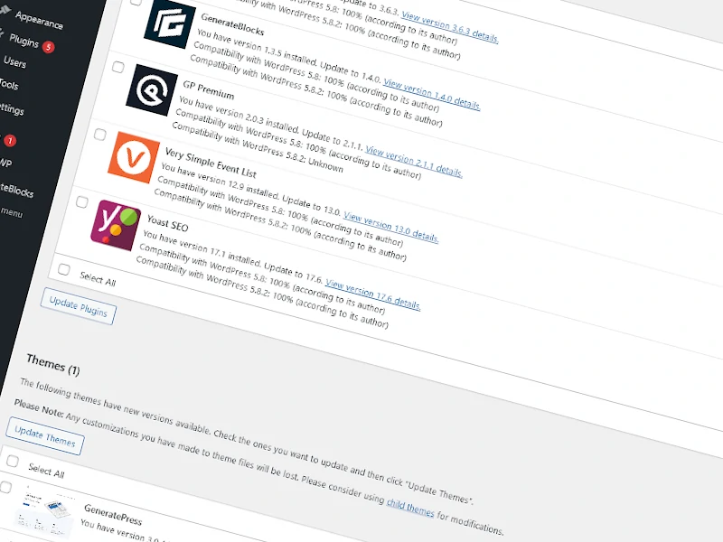This screenshot has width=723, height=542.
Task: Click the sidebar badge showing 1
Action: tap(10, 141)
